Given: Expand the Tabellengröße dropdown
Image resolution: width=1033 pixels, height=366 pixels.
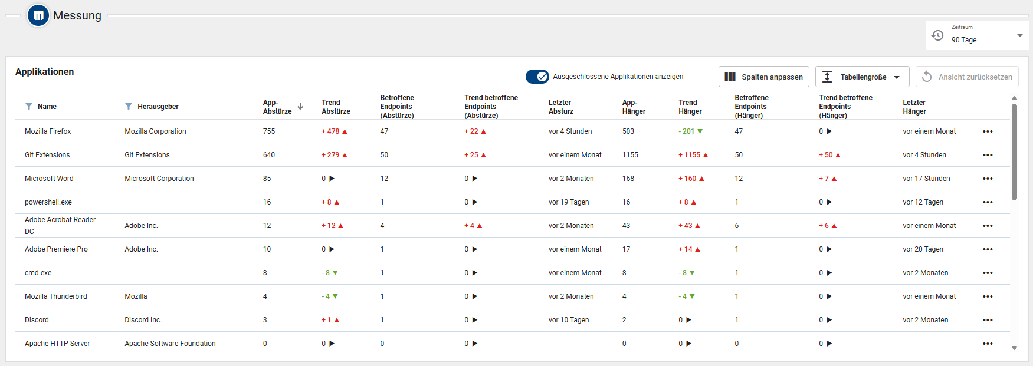Looking at the screenshot, I should pos(862,77).
